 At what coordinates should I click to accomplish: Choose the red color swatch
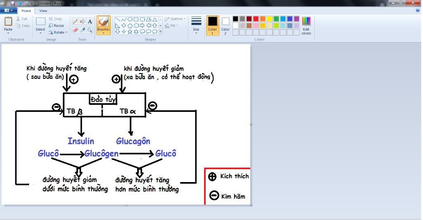pos(256,19)
